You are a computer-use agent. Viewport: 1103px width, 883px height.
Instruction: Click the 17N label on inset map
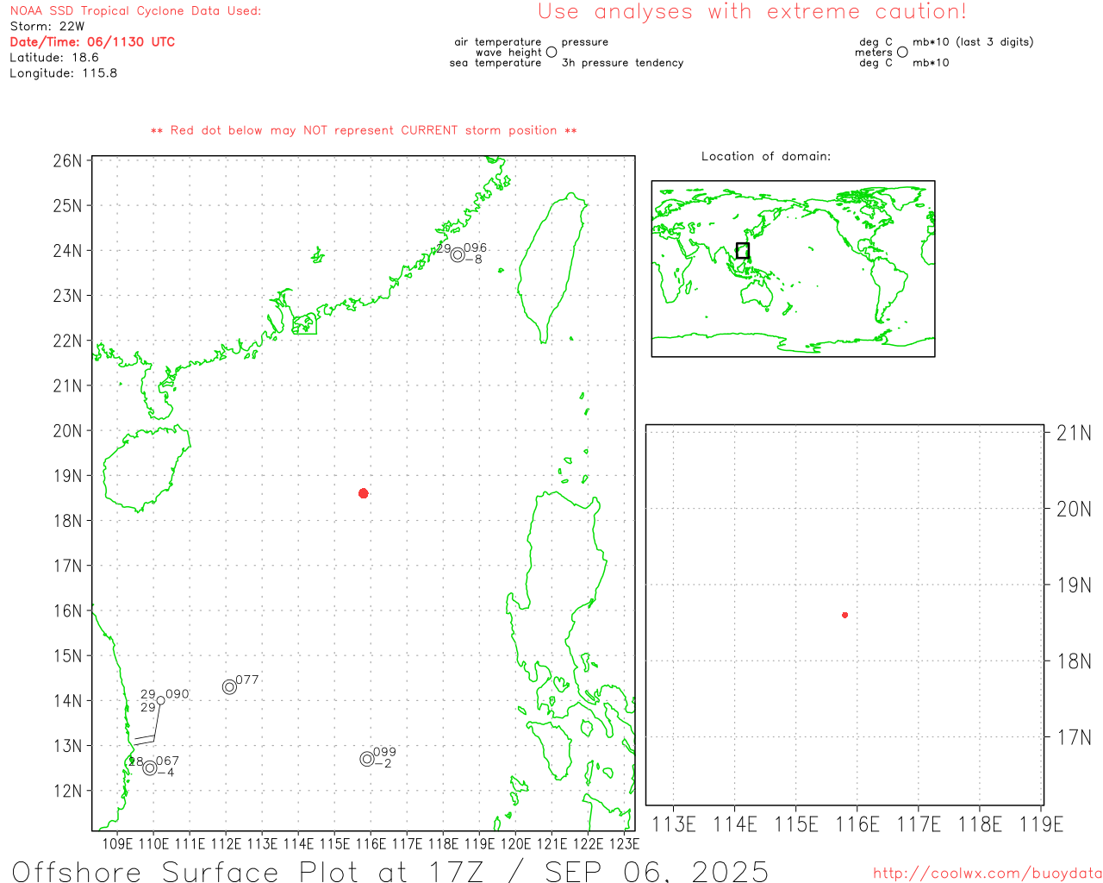pyautogui.click(x=1074, y=737)
